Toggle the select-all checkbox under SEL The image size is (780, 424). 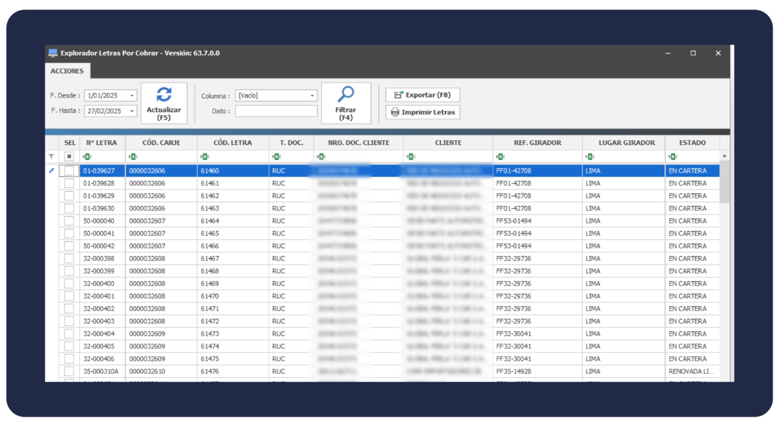[x=69, y=156]
